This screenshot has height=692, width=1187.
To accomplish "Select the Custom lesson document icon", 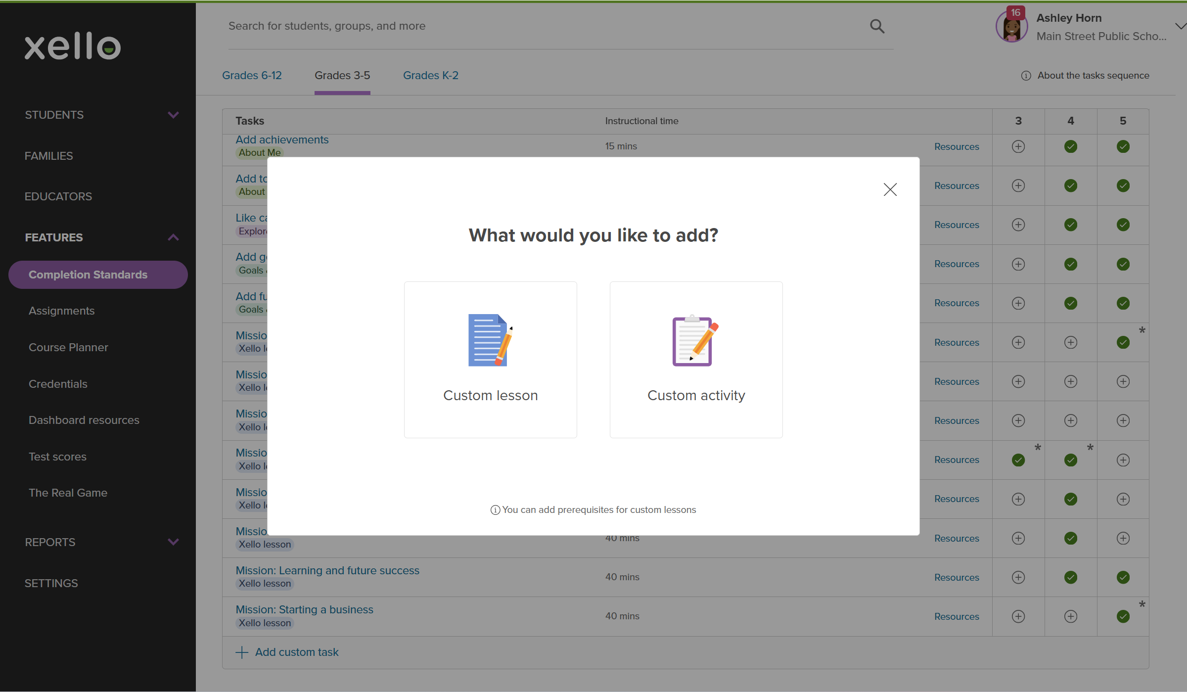I will tap(490, 340).
